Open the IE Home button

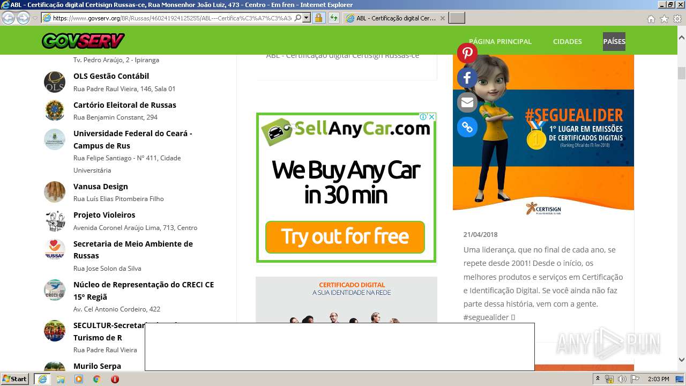click(651, 19)
